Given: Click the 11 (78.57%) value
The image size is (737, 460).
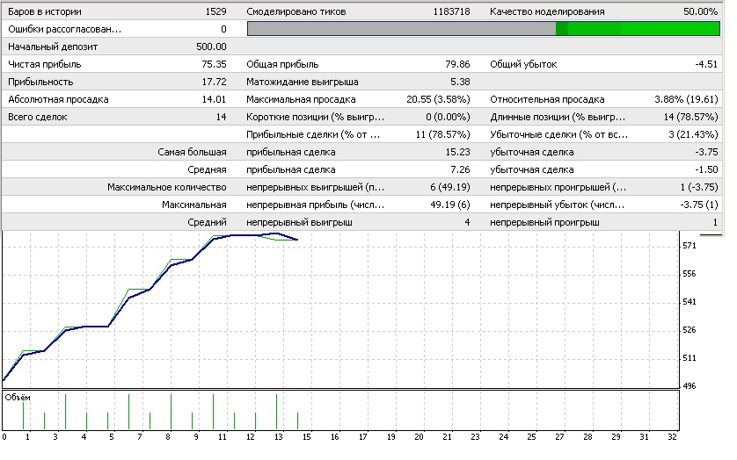Looking at the screenshot, I should tap(442, 134).
